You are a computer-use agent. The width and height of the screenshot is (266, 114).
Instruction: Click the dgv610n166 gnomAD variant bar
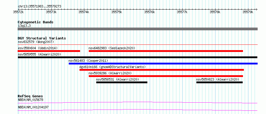pos(162,70)
